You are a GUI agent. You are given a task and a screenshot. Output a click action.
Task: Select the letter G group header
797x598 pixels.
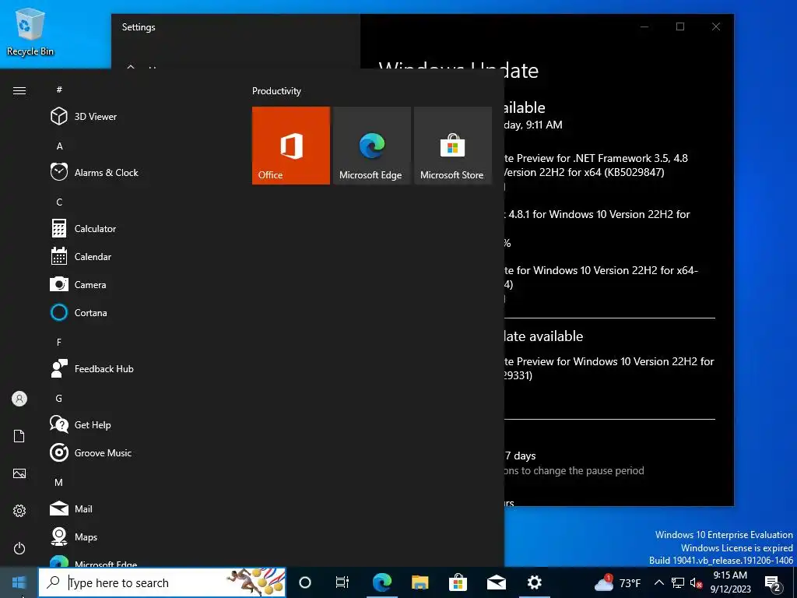59,398
